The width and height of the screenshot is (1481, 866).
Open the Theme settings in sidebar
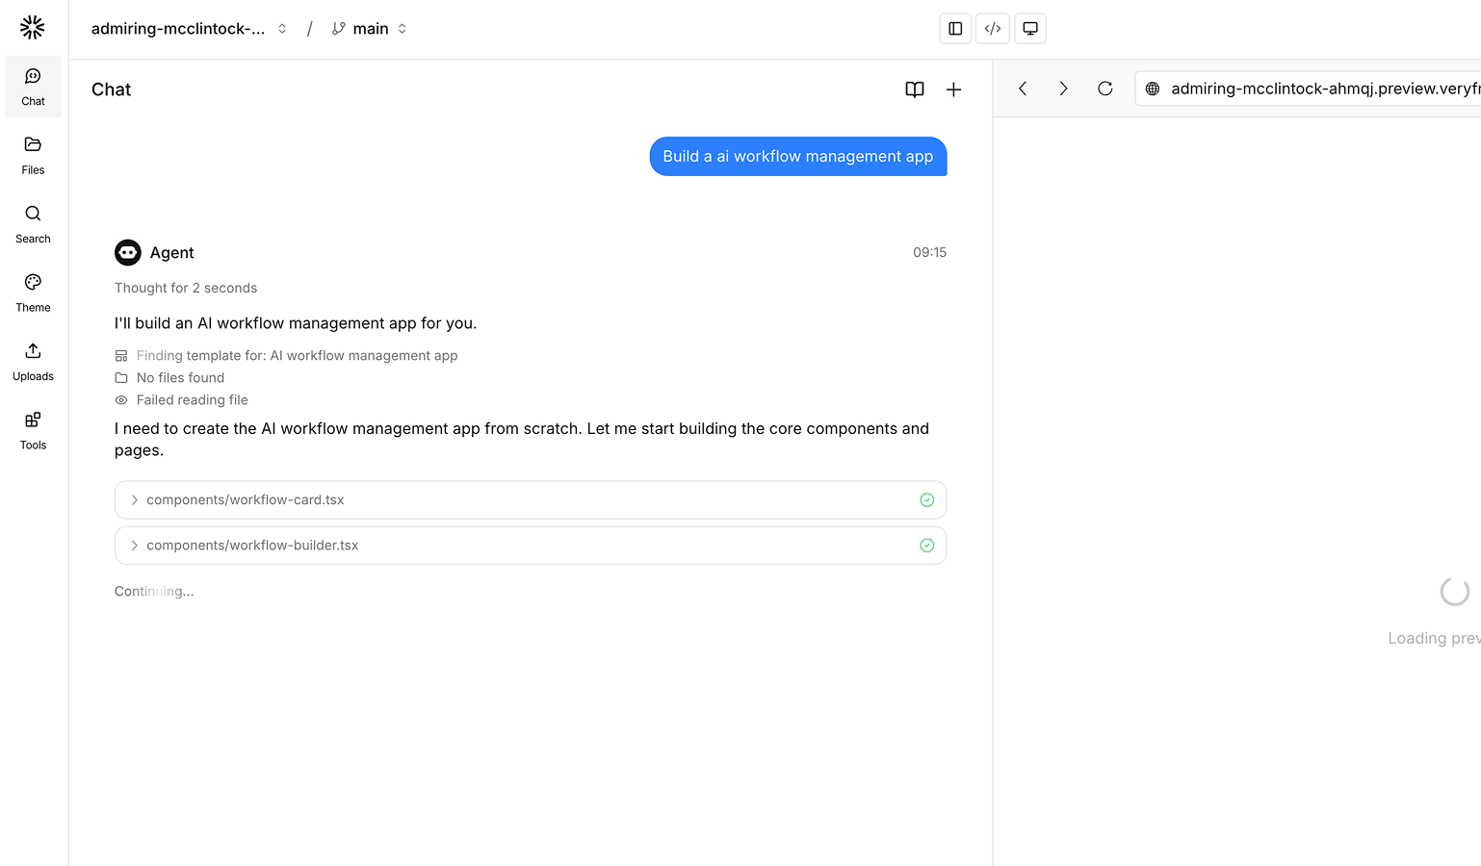coord(33,293)
